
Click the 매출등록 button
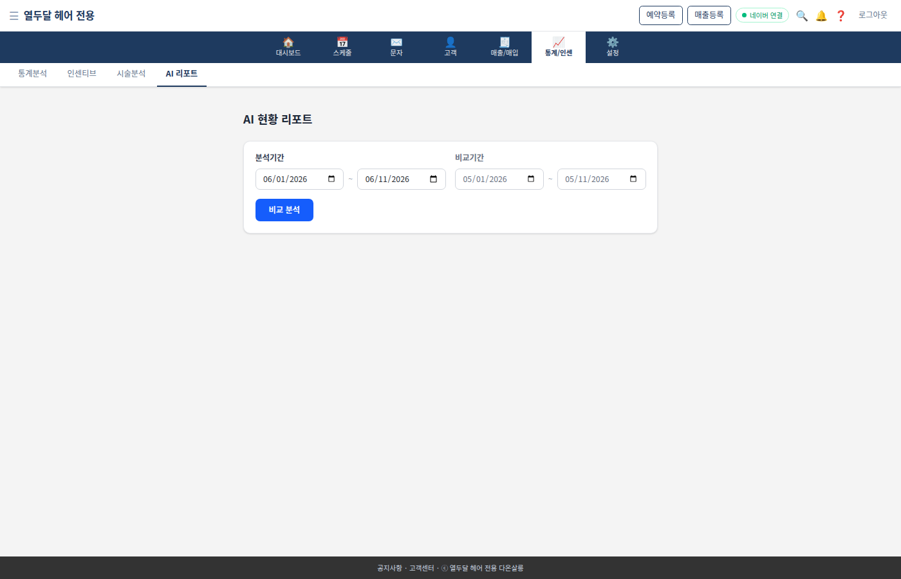[x=709, y=15]
